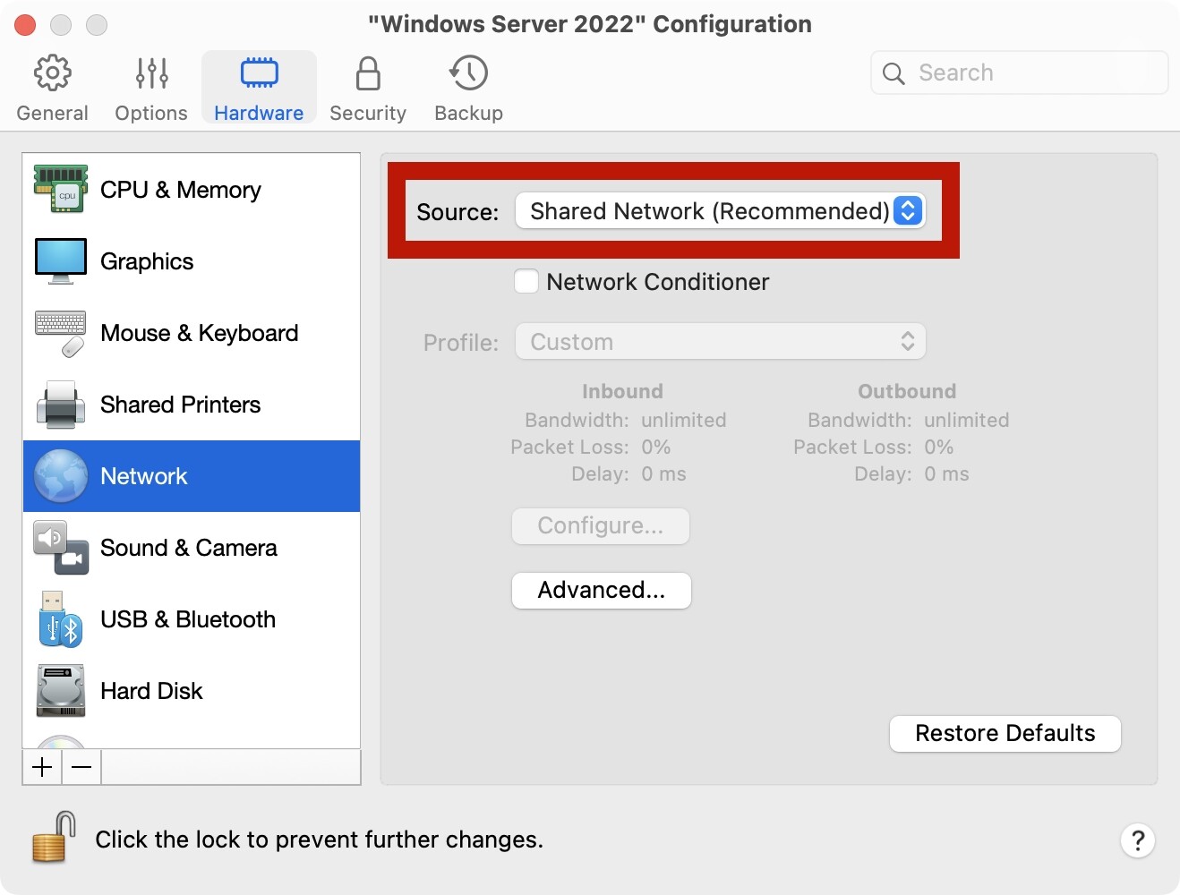Switch to the General tab
The height and width of the screenshot is (895, 1180).
coord(53,88)
